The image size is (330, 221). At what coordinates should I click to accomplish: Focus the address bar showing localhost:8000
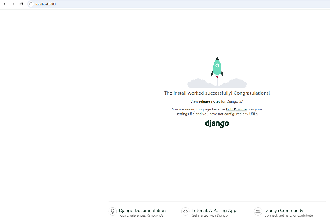tap(179, 4)
